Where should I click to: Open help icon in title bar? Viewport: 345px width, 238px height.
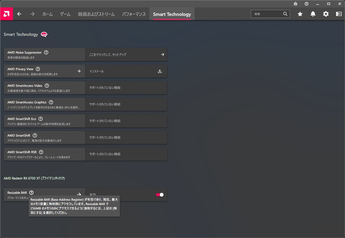307,4
